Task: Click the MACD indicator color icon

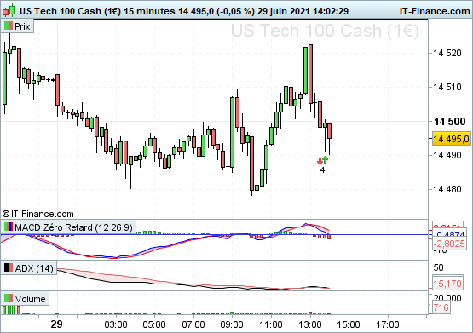Action: pos(9,227)
